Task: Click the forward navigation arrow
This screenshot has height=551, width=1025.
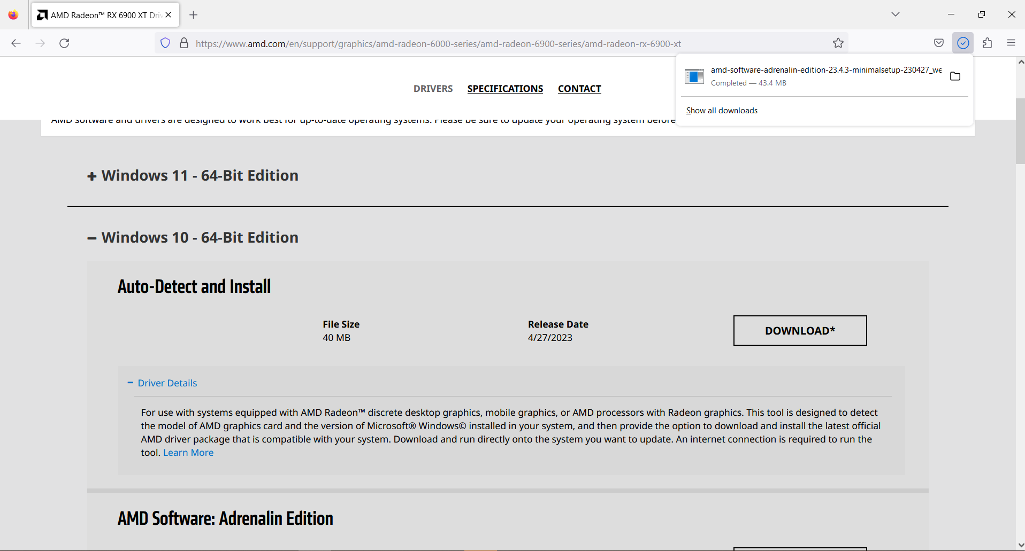Action: pos(40,43)
